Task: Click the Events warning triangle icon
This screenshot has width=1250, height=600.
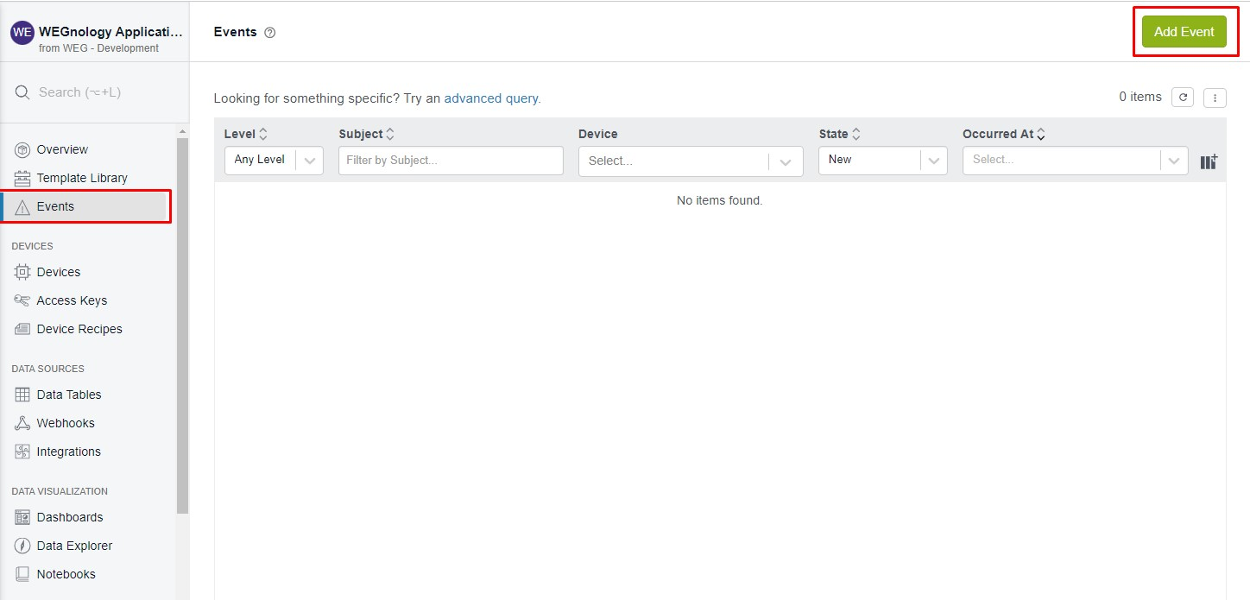Action: [x=22, y=207]
